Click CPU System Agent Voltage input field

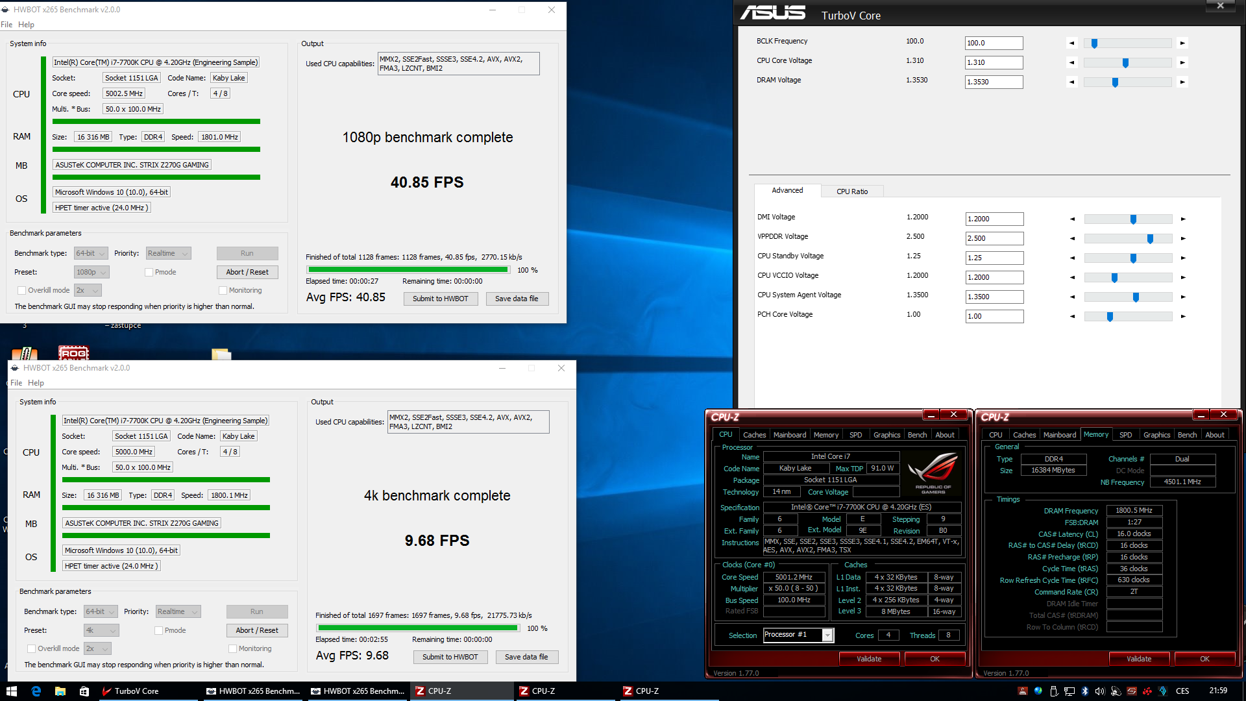(994, 297)
